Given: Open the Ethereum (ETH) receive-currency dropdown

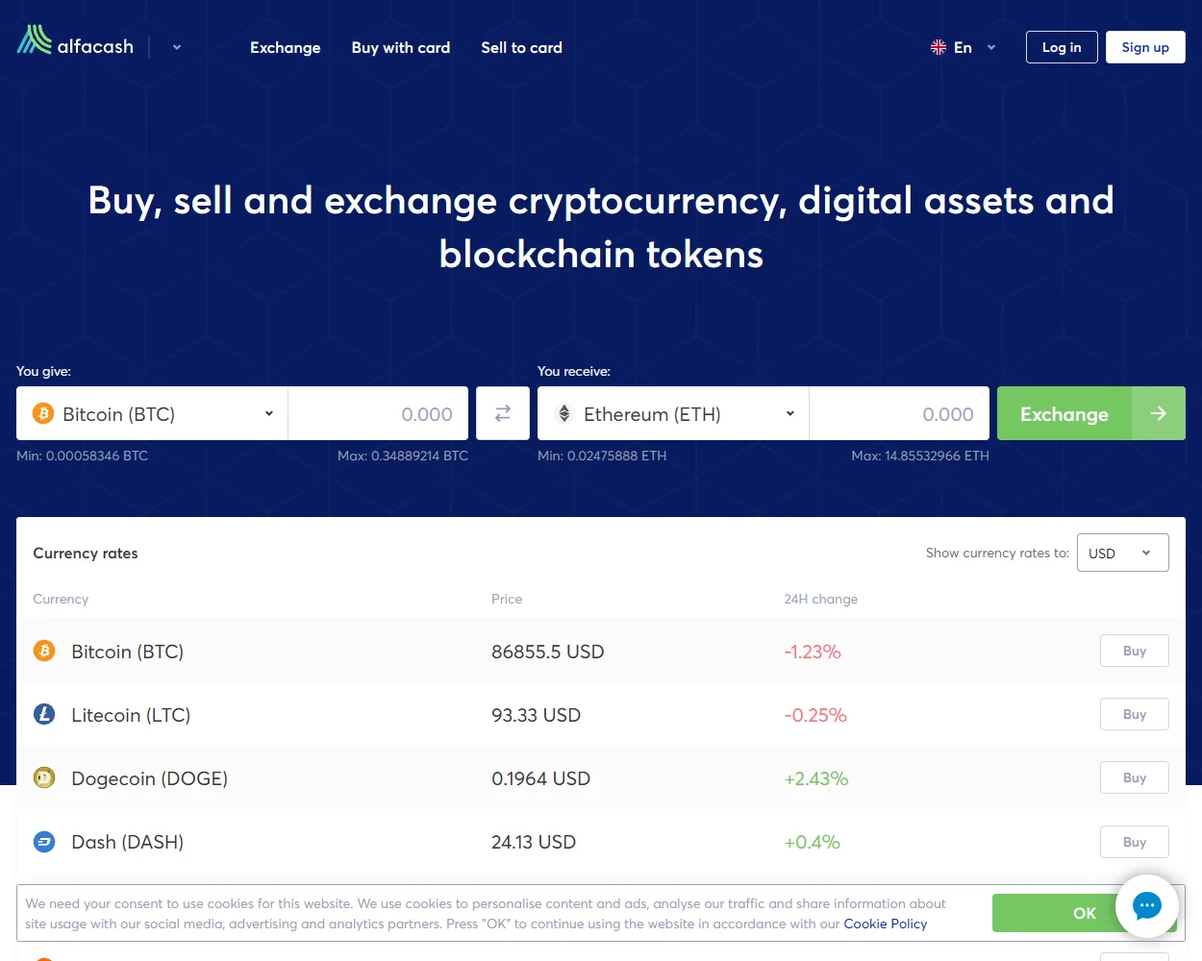Looking at the screenshot, I should tap(673, 413).
